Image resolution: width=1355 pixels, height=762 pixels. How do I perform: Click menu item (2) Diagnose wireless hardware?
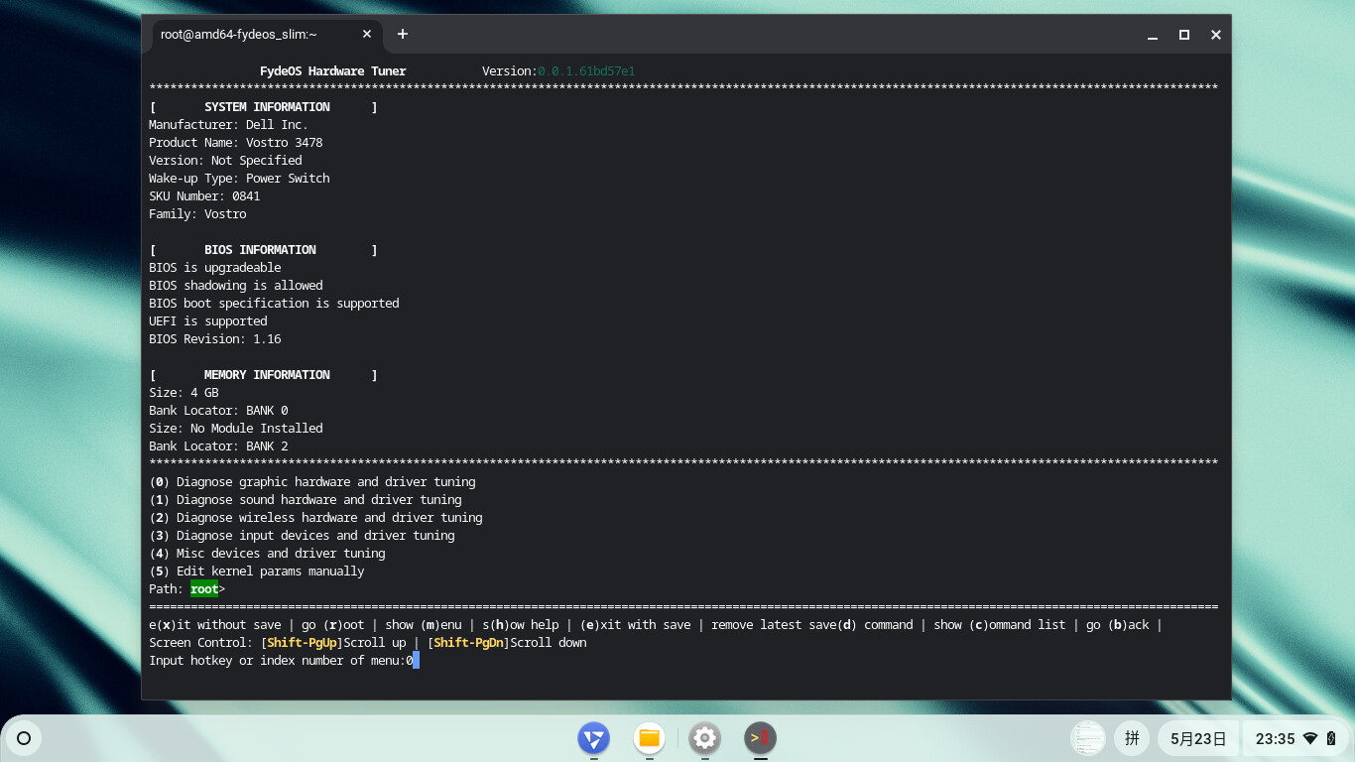(315, 518)
